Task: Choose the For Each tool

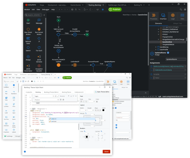Action: tap(39, 49)
